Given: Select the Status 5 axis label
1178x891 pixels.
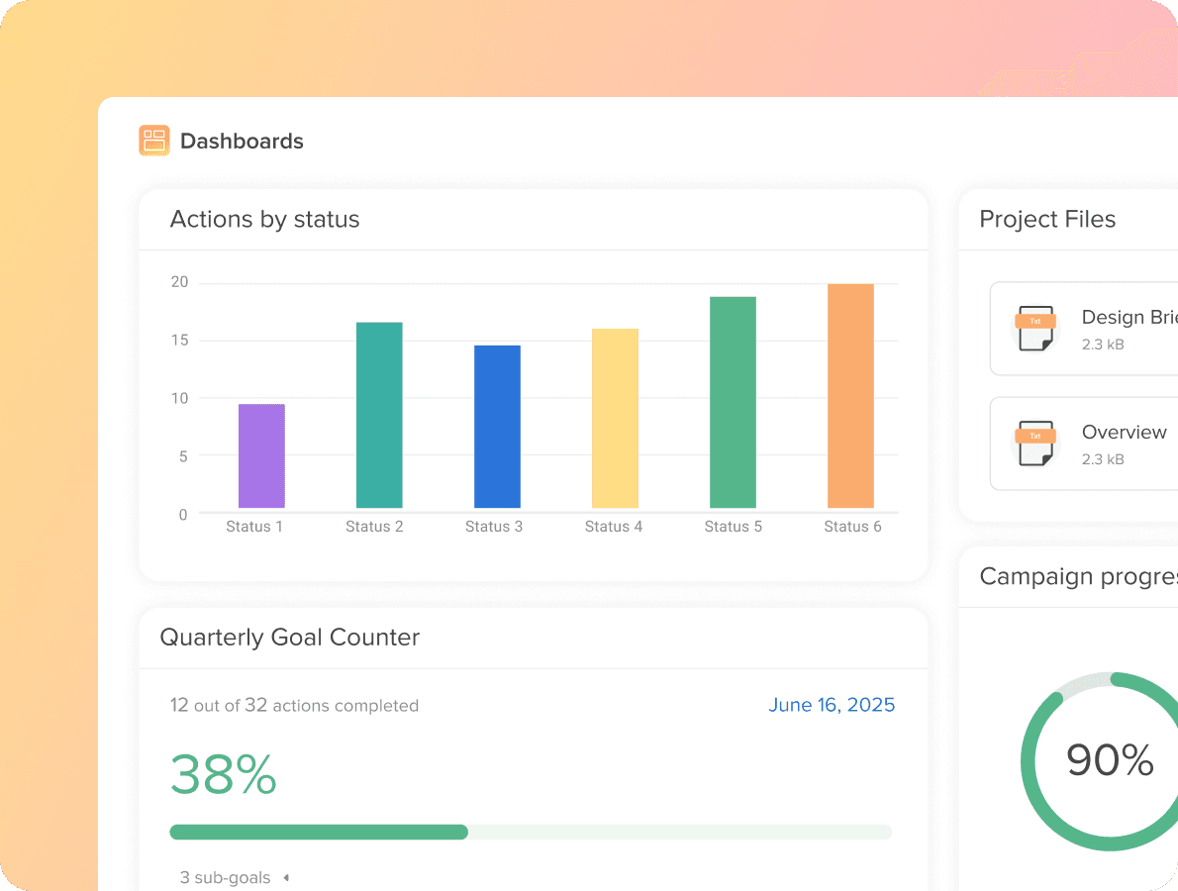Looking at the screenshot, I should click(x=733, y=526).
